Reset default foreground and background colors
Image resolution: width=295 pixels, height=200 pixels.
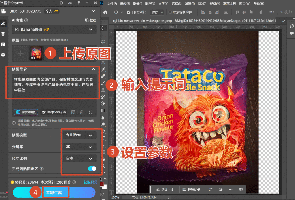pos(101,179)
